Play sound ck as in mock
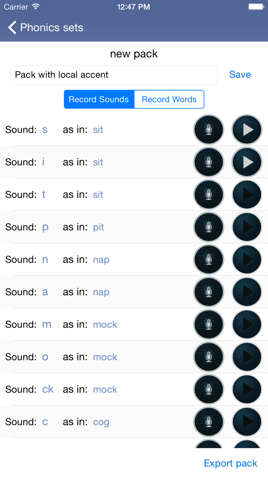This screenshot has height=478, width=268. click(x=247, y=390)
